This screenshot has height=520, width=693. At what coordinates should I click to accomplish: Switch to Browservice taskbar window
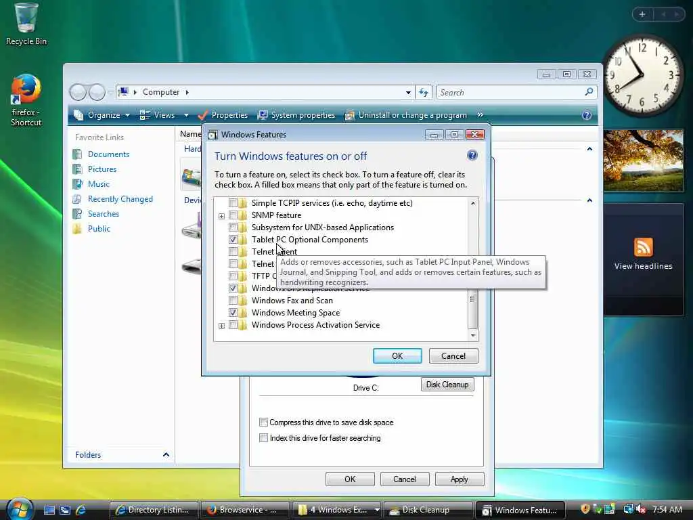[245, 510]
